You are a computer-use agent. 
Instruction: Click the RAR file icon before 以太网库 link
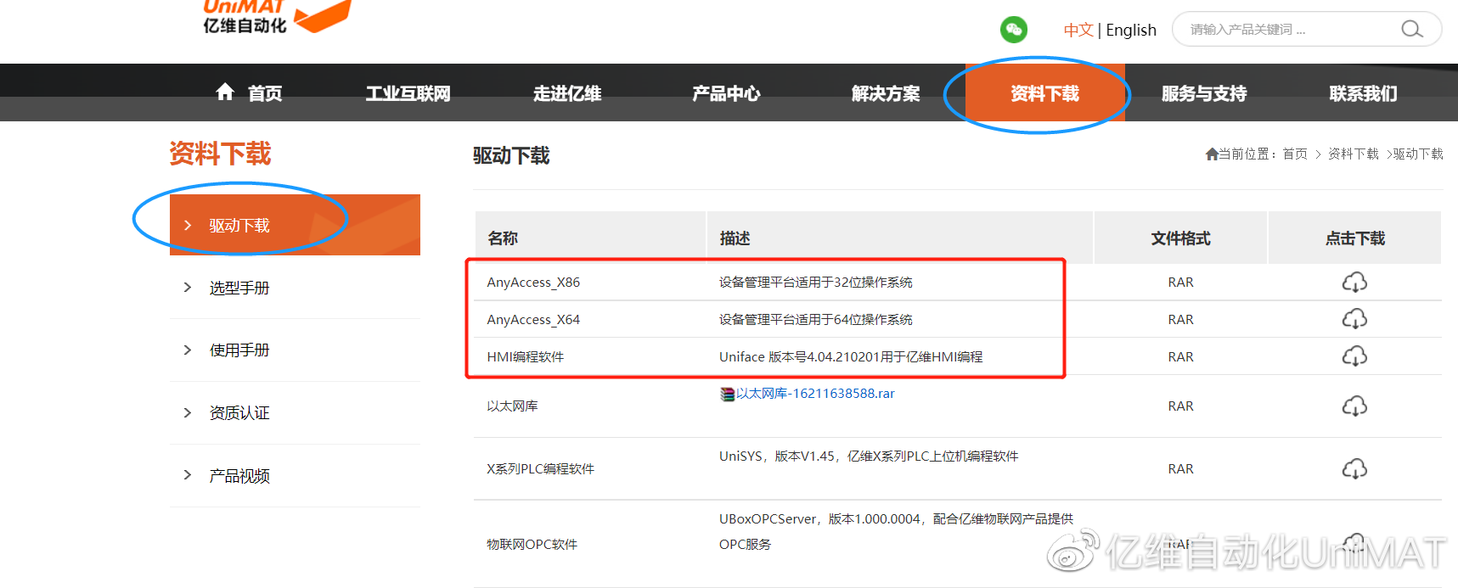[x=727, y=394]
